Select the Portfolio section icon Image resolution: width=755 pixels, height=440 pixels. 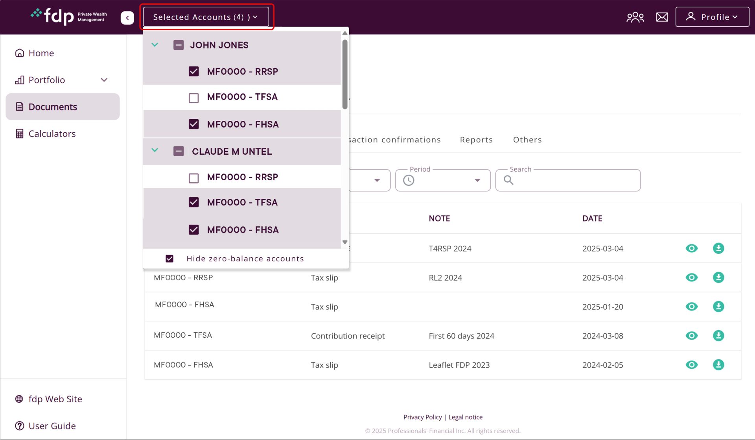19,80
